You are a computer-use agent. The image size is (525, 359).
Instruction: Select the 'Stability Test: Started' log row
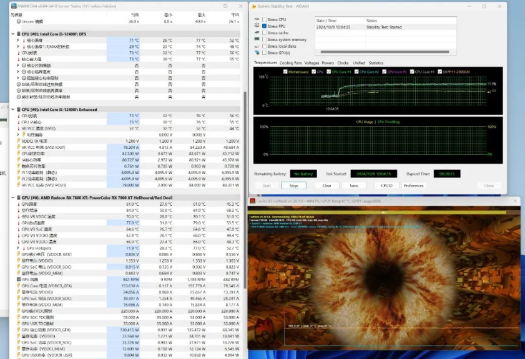(385, 27)
